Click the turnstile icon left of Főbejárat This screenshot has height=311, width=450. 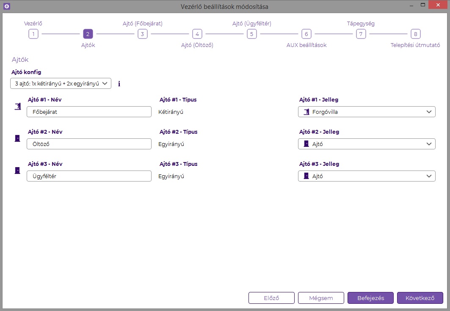(x=17, y=107)
